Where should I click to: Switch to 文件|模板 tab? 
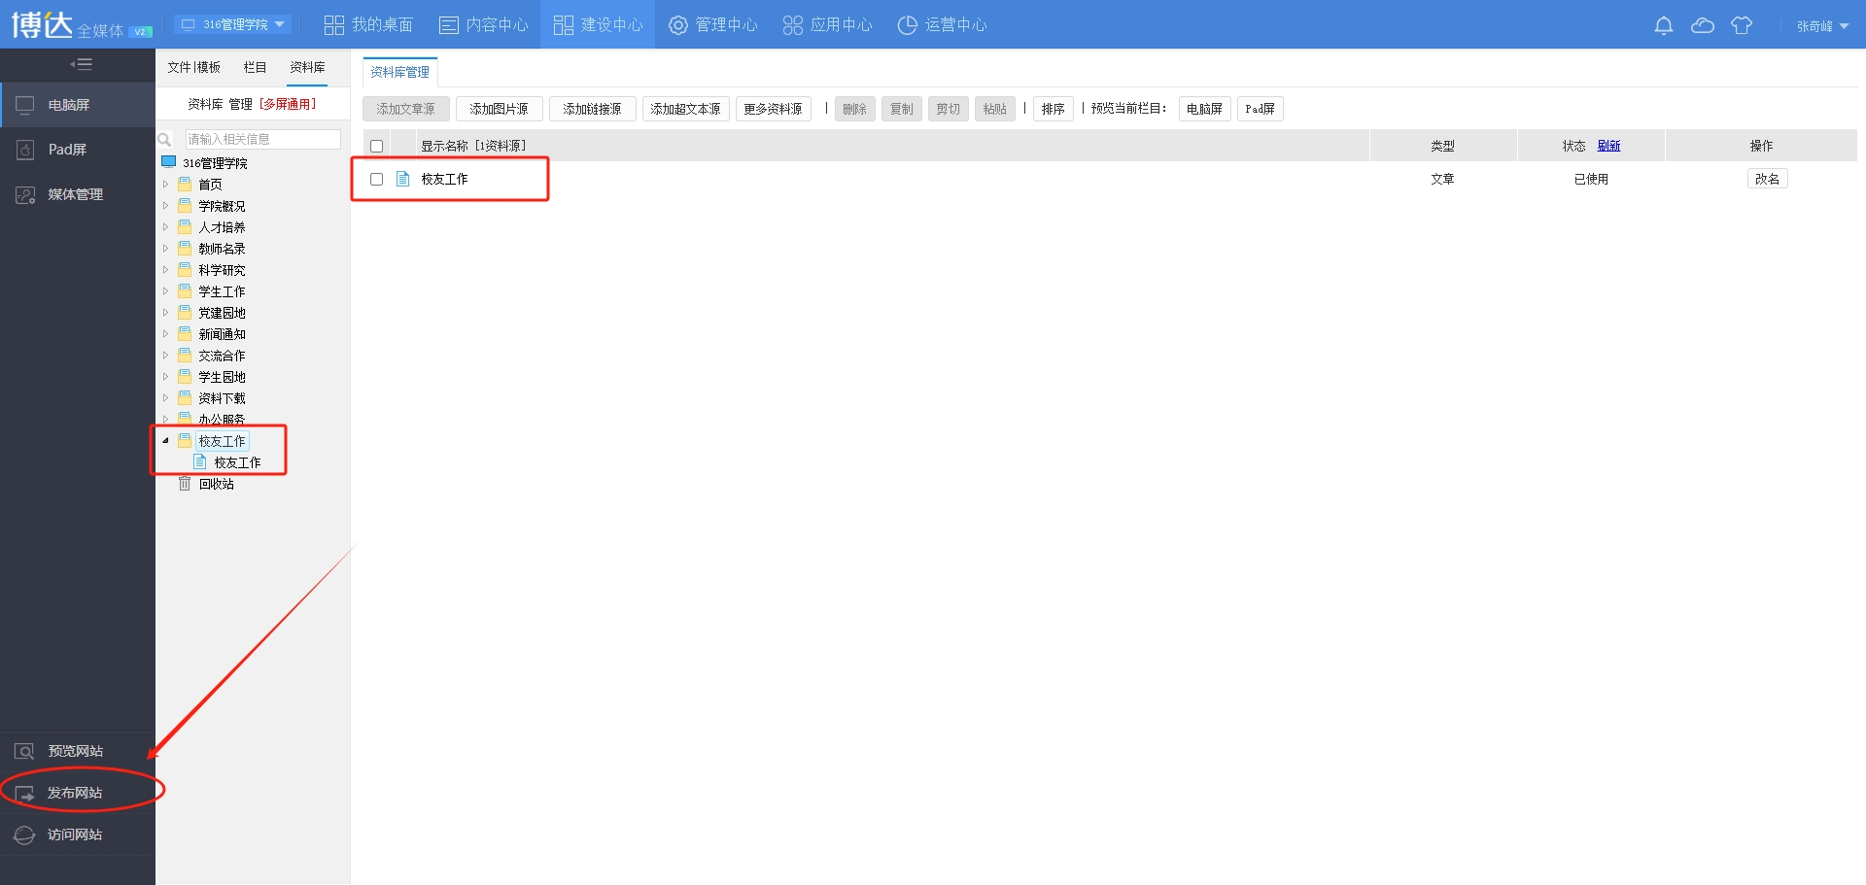point(194,67)
